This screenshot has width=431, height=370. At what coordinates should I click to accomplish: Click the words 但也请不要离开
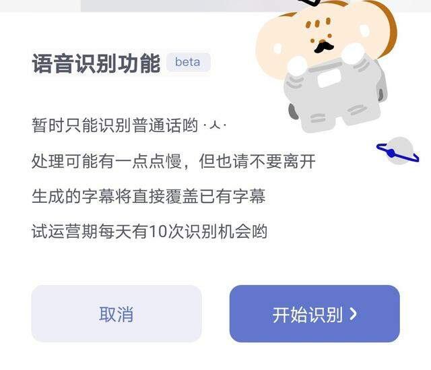(257, 161)
